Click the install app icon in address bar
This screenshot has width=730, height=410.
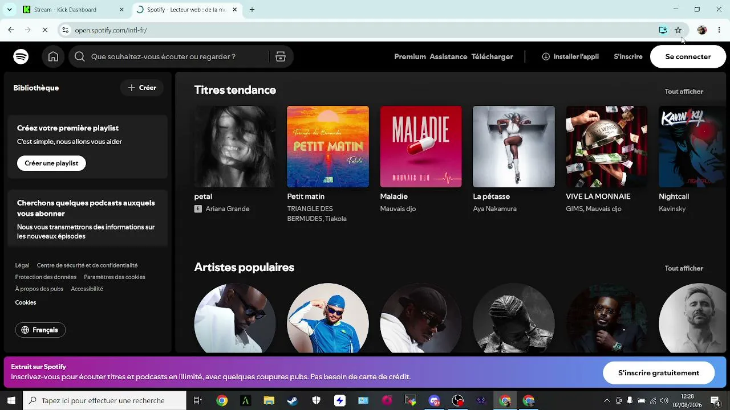pos(663,30)
